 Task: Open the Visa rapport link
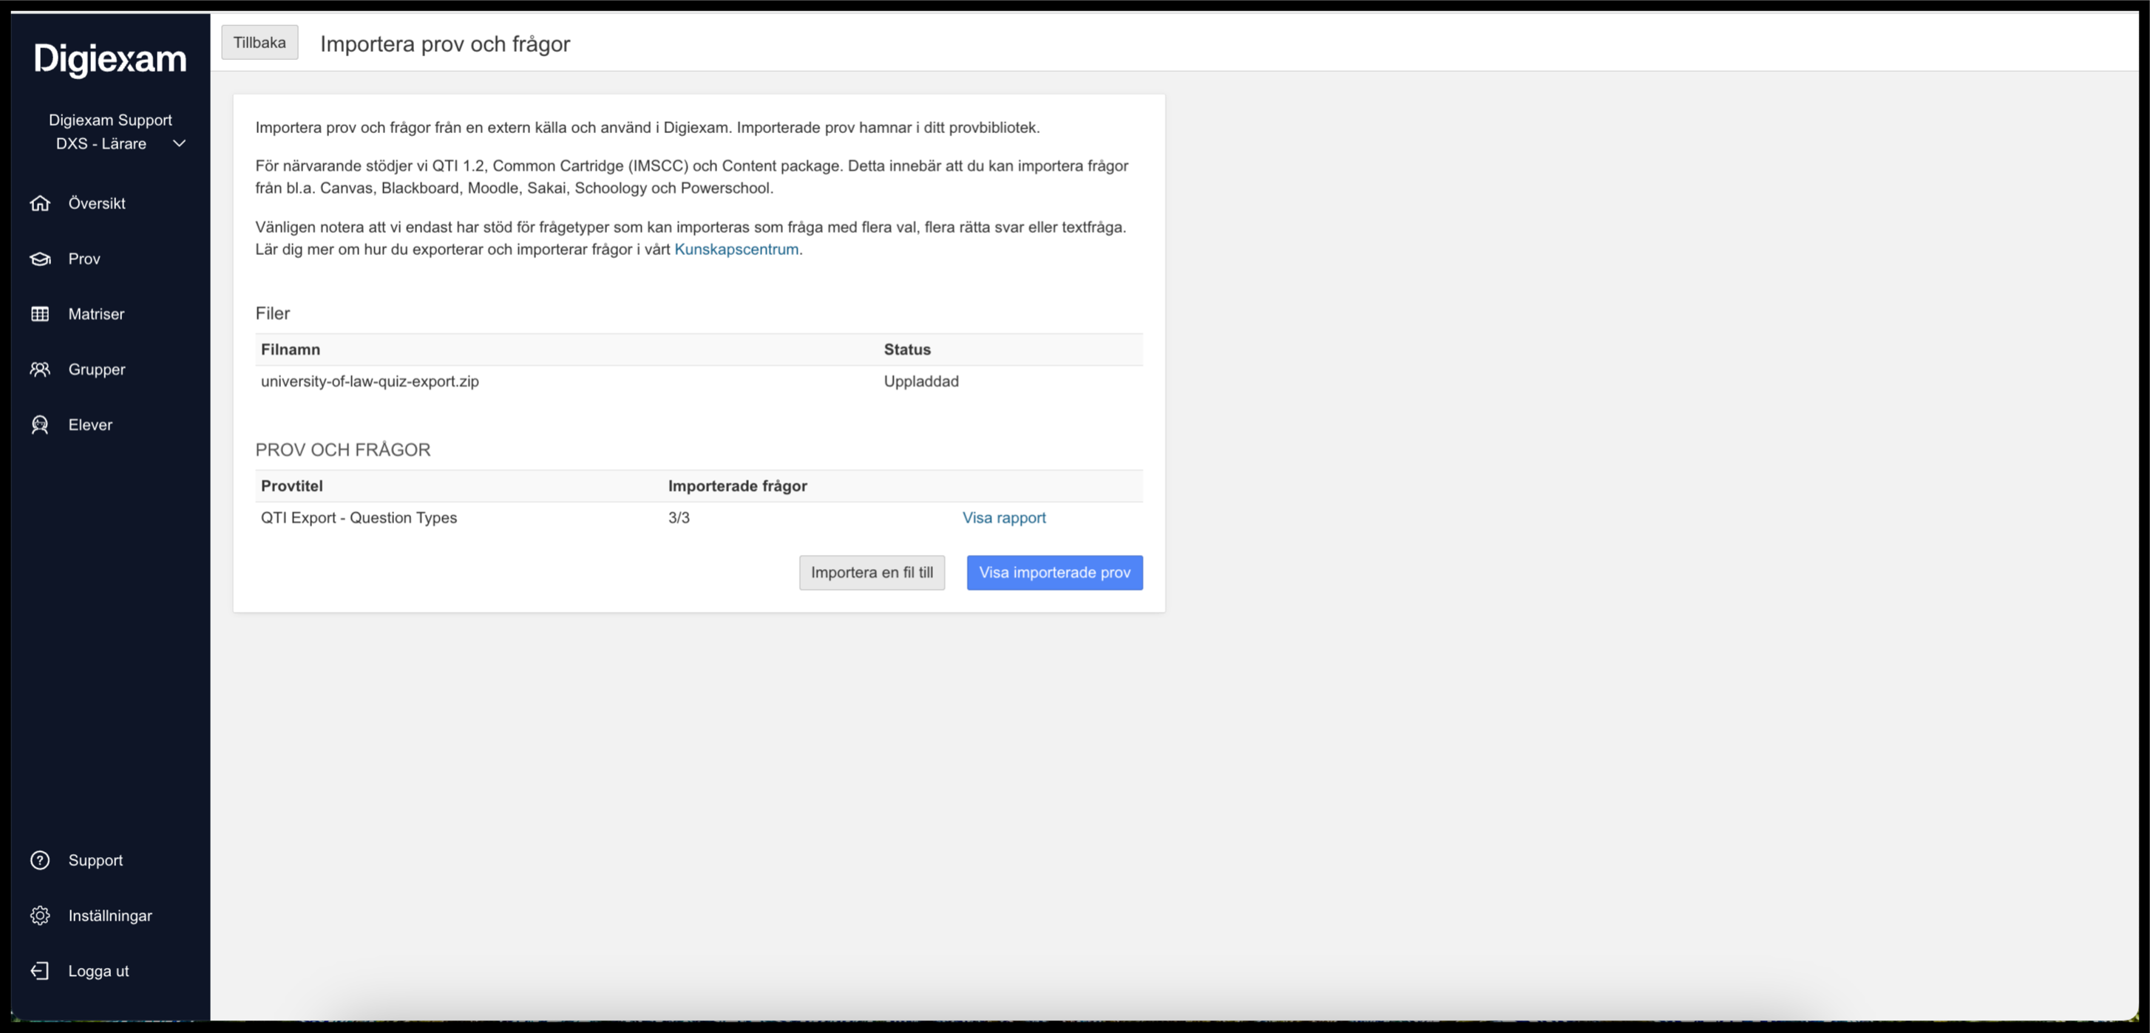click(x=1003, y=517)
